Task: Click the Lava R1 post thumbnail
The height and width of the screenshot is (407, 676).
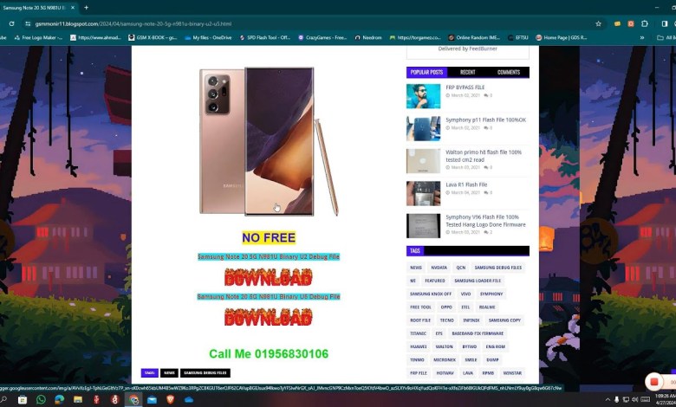Action: point(423,193)
